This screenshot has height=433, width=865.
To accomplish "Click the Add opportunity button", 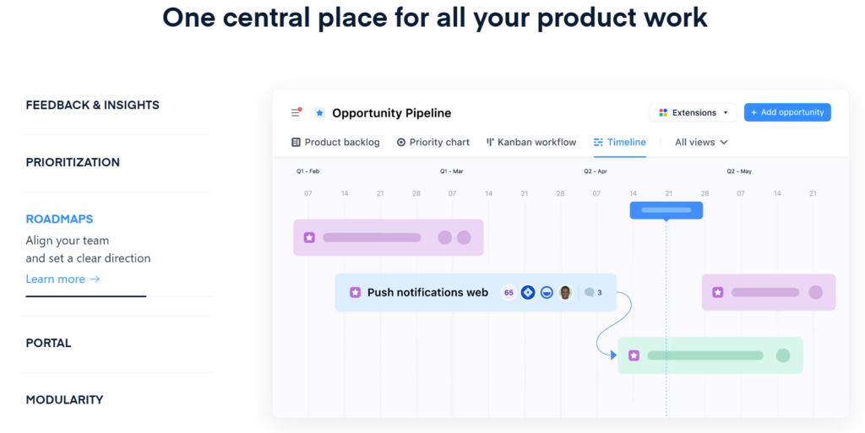I will (x=787, y=112).
